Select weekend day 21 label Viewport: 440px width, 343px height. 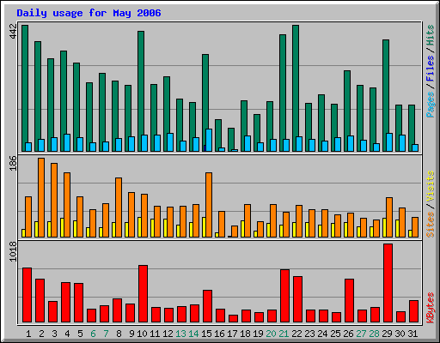(x=284, y=334)
